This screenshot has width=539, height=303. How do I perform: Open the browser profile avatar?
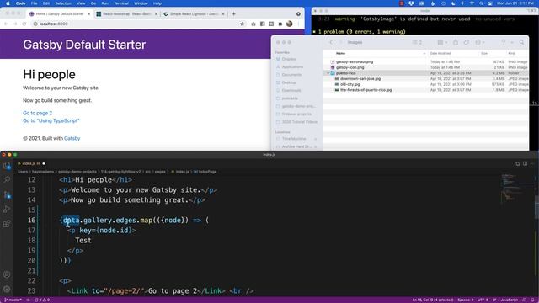coord(290,24)
